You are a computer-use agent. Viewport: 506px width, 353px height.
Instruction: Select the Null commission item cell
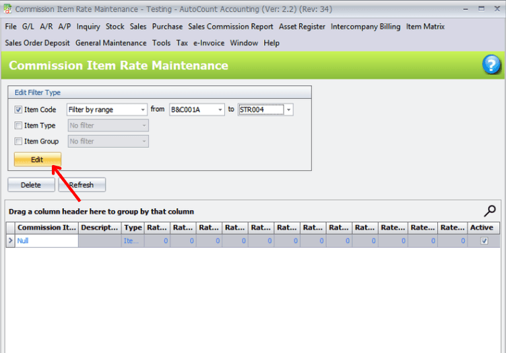pyautogui.click(x=46, y=240)
